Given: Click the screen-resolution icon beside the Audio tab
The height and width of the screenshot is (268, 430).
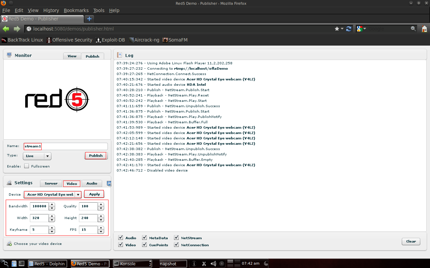Looking at the screenshot, I should click(108, 183).
